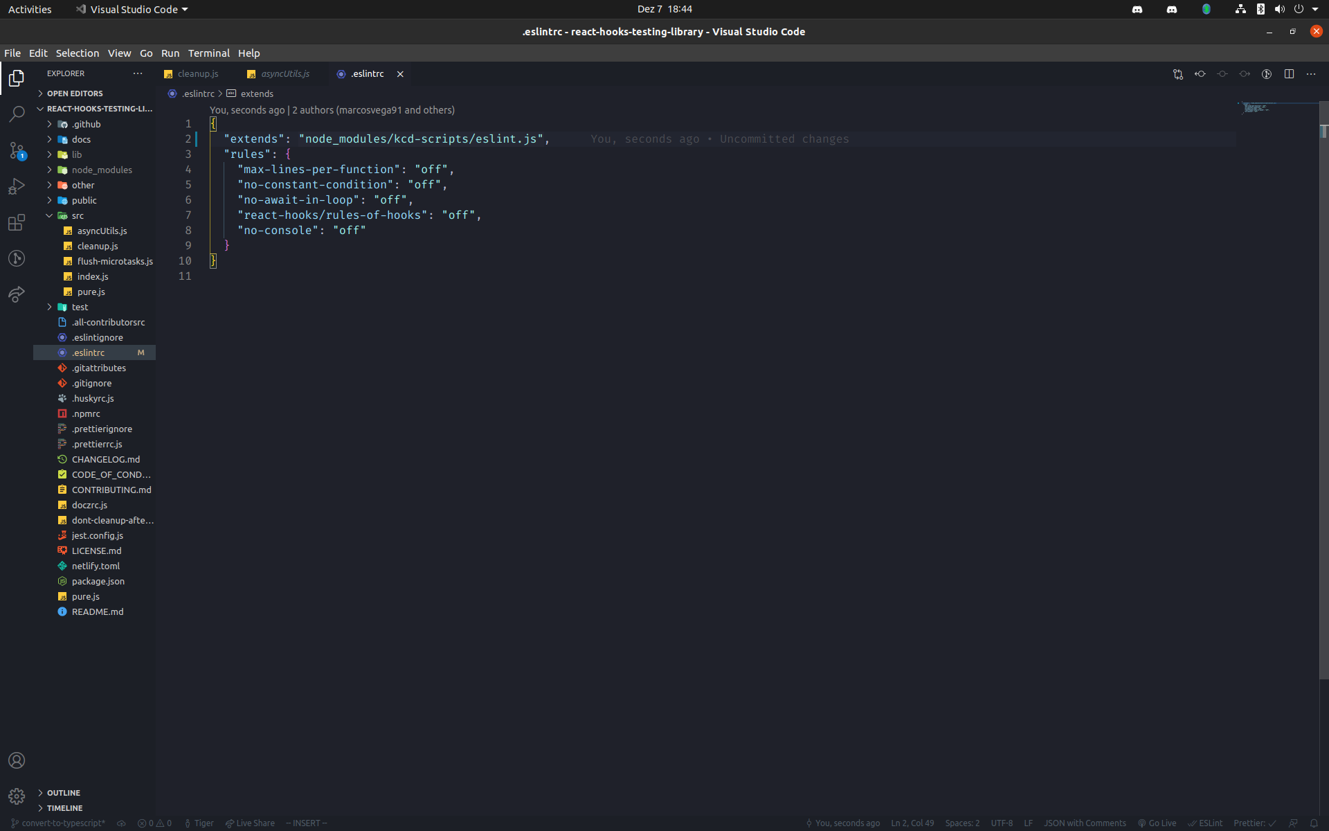Image resolution: width=1329 pixels, height=831 pixels.
Task: Click the extends breadcrumb segment
Action: (x=251, y=93)
